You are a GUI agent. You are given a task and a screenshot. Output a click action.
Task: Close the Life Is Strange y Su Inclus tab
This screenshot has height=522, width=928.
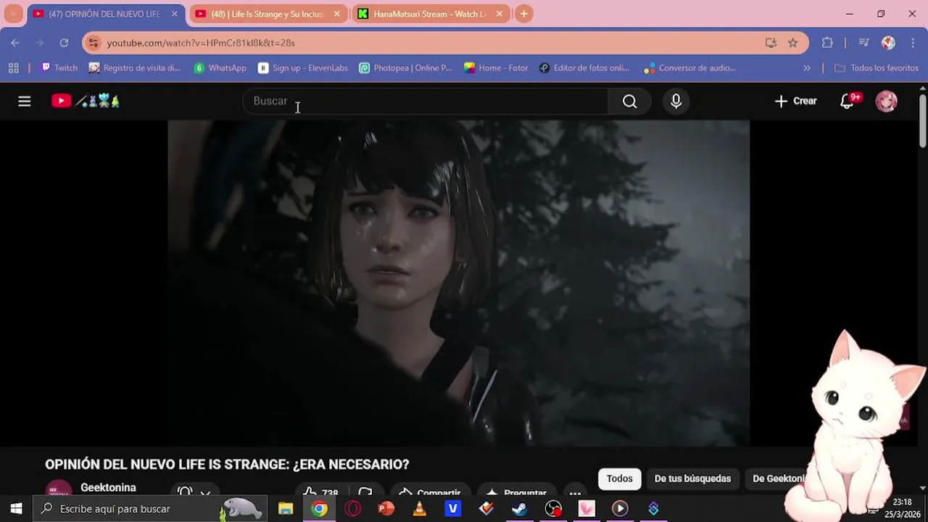click(x=336, y=14)
